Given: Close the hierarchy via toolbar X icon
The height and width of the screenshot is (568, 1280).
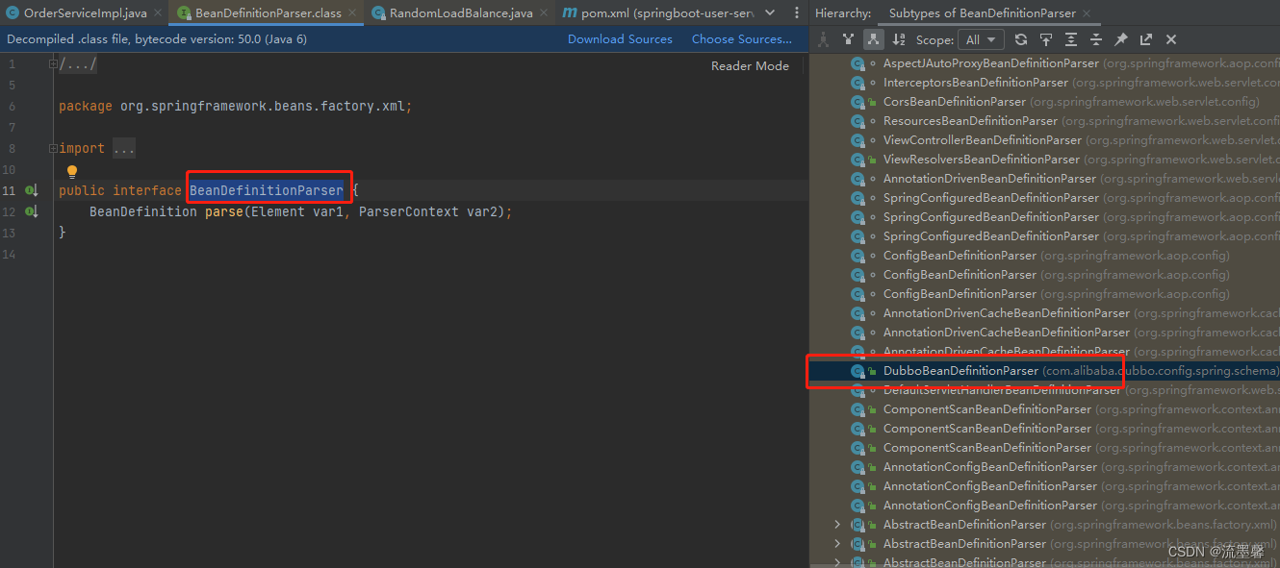Looking at the screenshot, I should 1171,39.
